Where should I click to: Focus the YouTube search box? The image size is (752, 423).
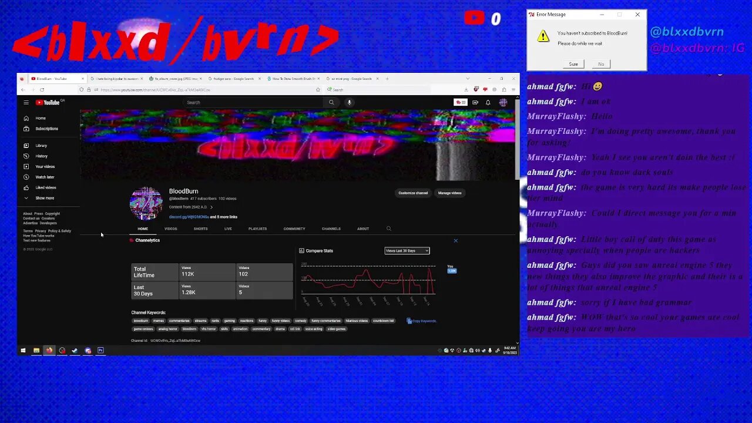pyautogui.click(x=253, y=102)
